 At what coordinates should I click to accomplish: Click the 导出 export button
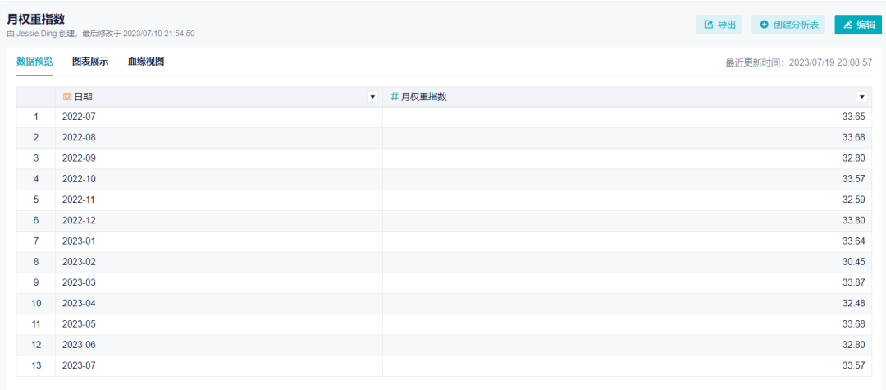pos(719,25)
